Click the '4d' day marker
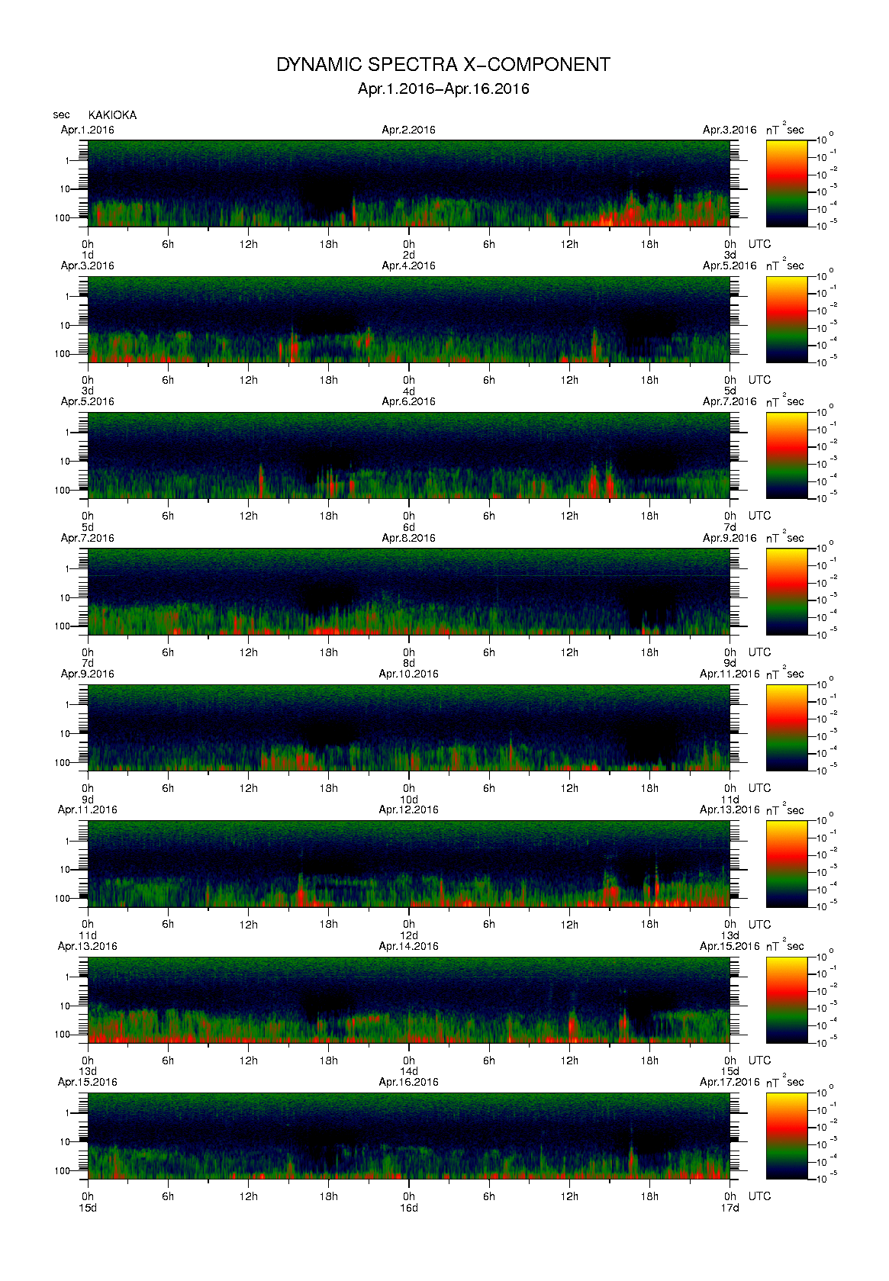Image resolution: width=889 pixels, height=1281 pixels. coord(409,391)
